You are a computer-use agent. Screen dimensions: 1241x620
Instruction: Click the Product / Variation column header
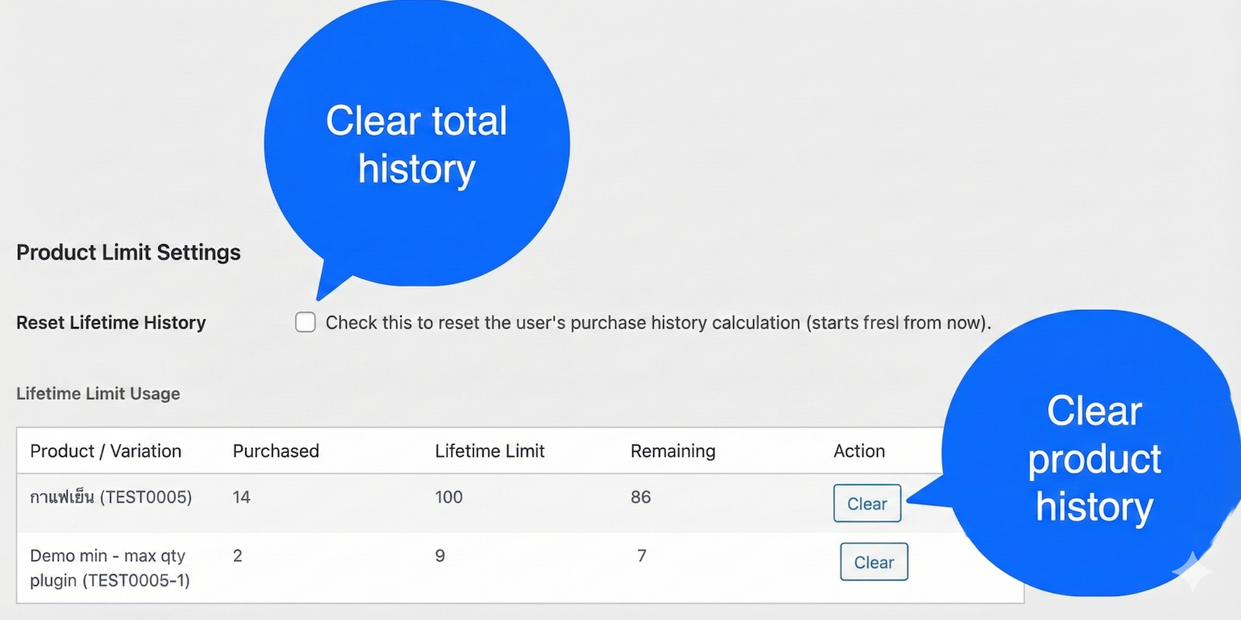(x=105, y=451)
